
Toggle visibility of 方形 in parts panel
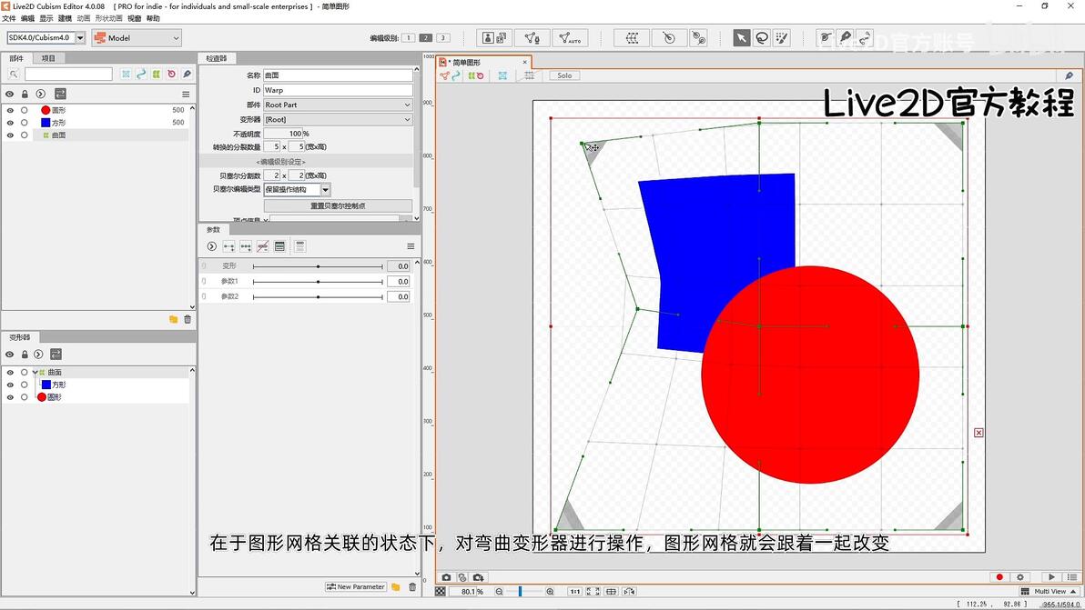click(x=10, y=123)
